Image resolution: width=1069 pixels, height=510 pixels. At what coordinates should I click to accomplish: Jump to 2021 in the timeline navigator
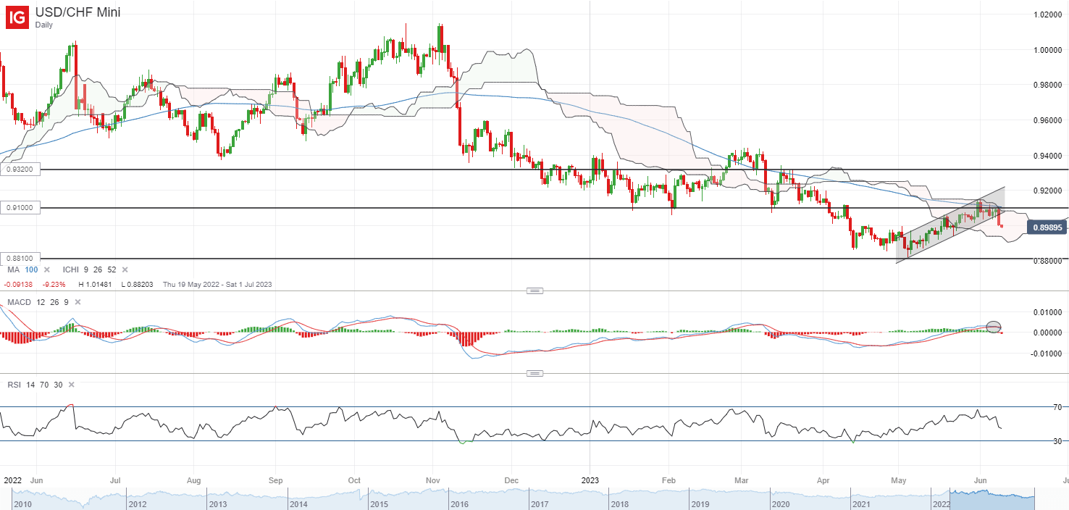pyautogui.click(x=861, y=503)
